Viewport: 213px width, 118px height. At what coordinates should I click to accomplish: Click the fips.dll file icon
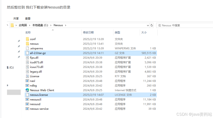coord(27,58)
